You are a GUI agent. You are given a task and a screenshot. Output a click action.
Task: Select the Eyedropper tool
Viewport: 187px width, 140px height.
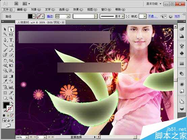[5, 81]
